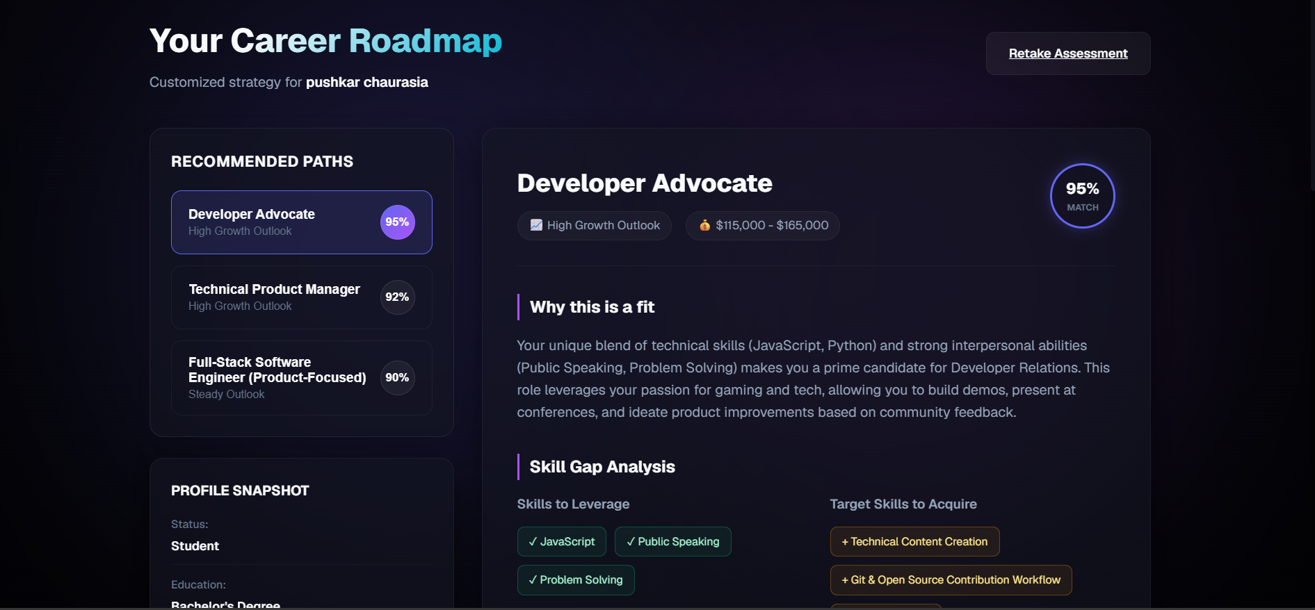
Task: Click the 95% MATCH circle indicator
Action: [x=1082, y=196]
